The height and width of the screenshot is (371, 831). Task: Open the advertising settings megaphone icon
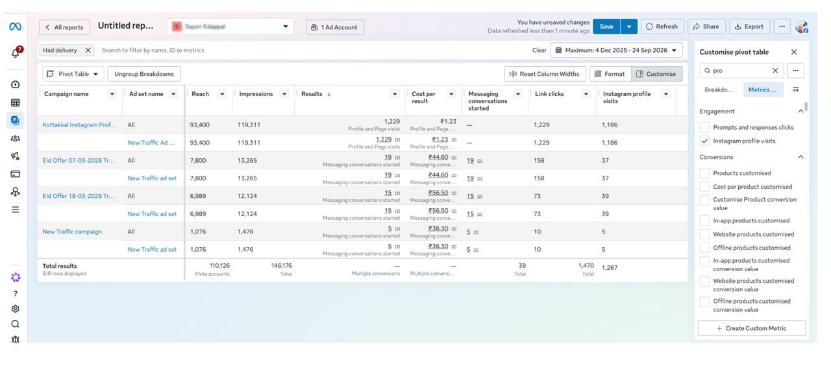click(15, 156)
